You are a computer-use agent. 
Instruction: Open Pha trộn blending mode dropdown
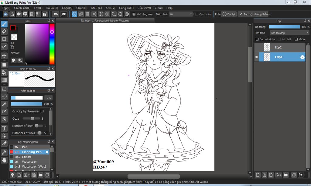click(289, 33)
